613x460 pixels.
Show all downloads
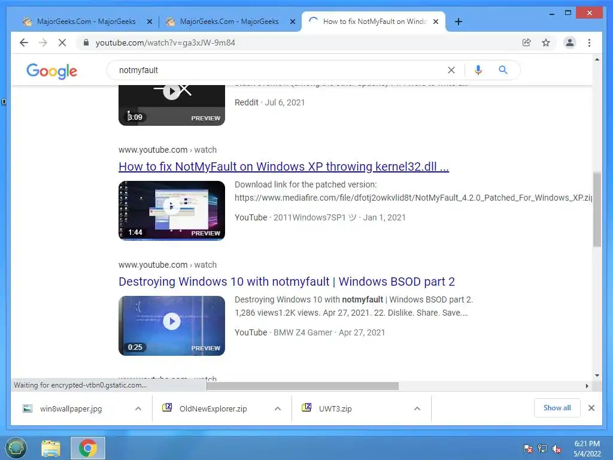point(557,408)
